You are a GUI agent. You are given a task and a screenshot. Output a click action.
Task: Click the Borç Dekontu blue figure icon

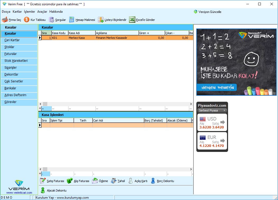coord(153,181)
